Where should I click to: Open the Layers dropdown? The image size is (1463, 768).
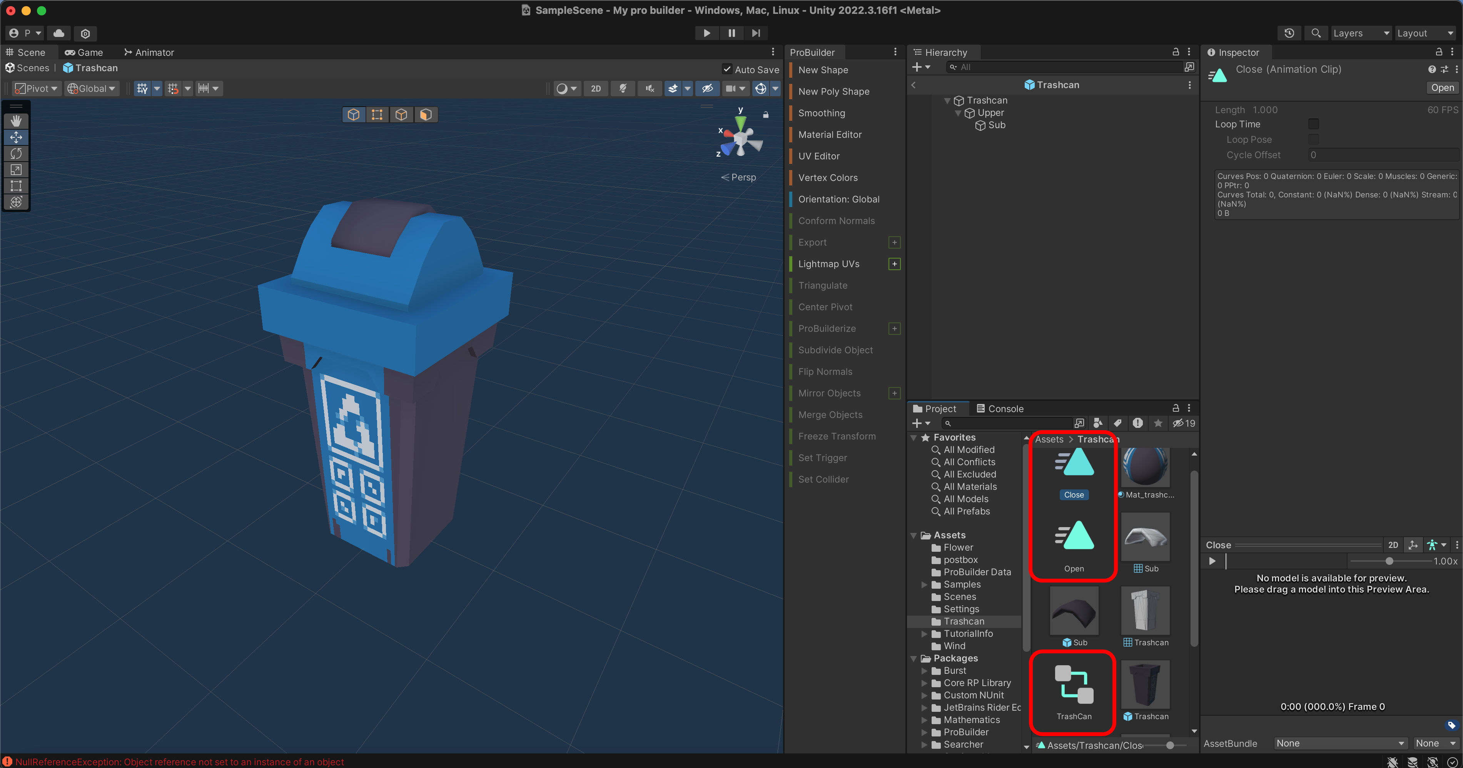(1360, 33)
